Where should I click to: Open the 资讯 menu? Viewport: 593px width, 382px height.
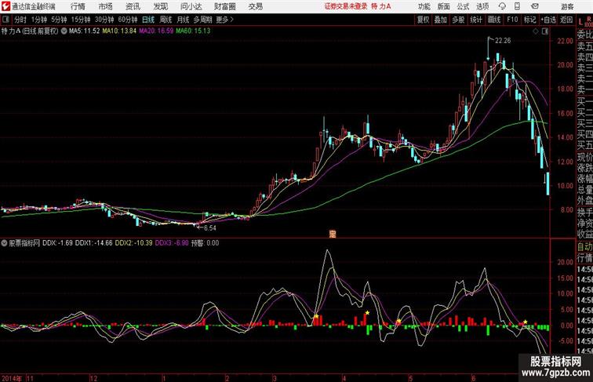click(133, 6)
